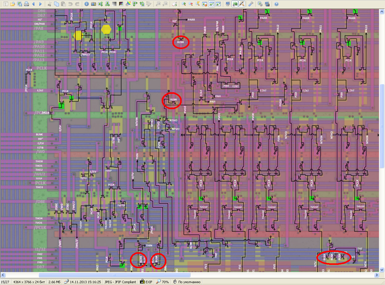Click the vertical scrollbar thumb
Screen dimensions: 385x285
pyautogui.click(x=382, y=129)
